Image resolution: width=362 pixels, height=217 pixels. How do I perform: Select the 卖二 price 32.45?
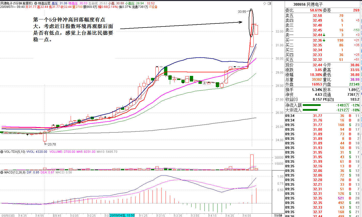(317, 30)
